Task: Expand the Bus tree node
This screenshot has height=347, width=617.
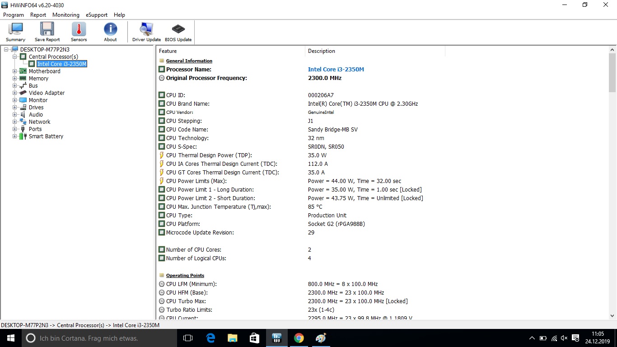Action: point(15,85)
